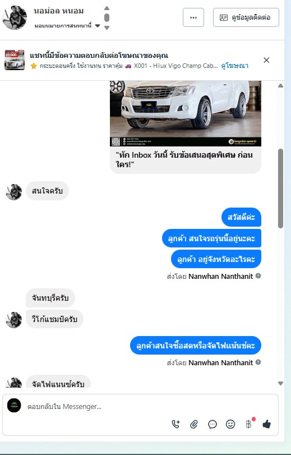Open the ดูโฆษณา view ad link

234,66
